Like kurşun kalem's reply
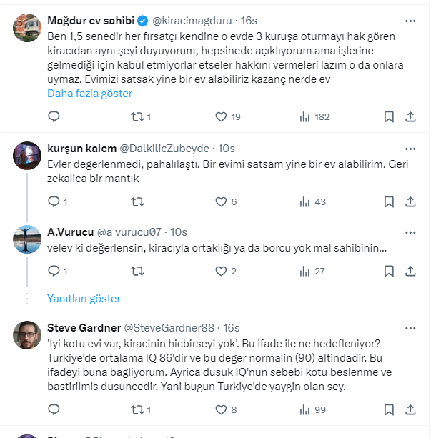 pos(220,202)
